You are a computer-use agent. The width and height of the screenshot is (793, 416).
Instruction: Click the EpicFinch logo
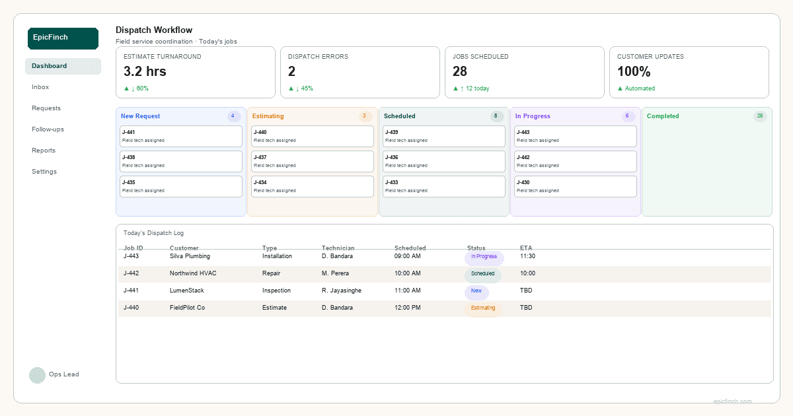click(x=63, y=38)
